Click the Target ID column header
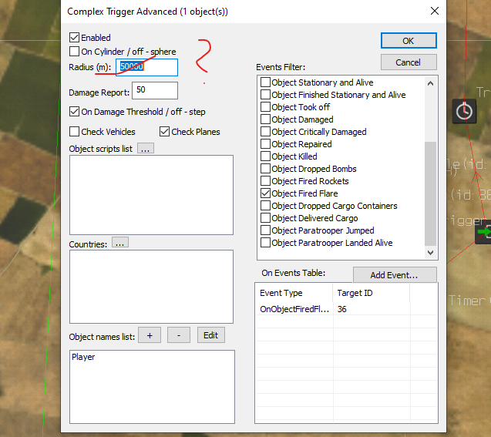The image size is (491, 437). tap(371, 293)
